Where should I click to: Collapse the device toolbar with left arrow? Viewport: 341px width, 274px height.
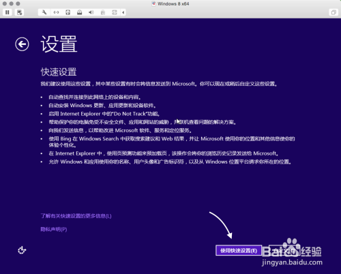(123, 12)
